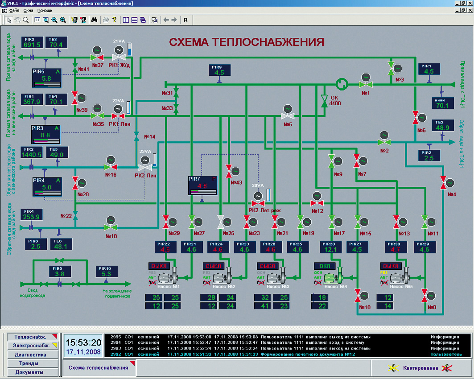Toggle the ВЫКЛ indicator of Насос №2
The image size is (474, 379).
click(x=214, y=266)
